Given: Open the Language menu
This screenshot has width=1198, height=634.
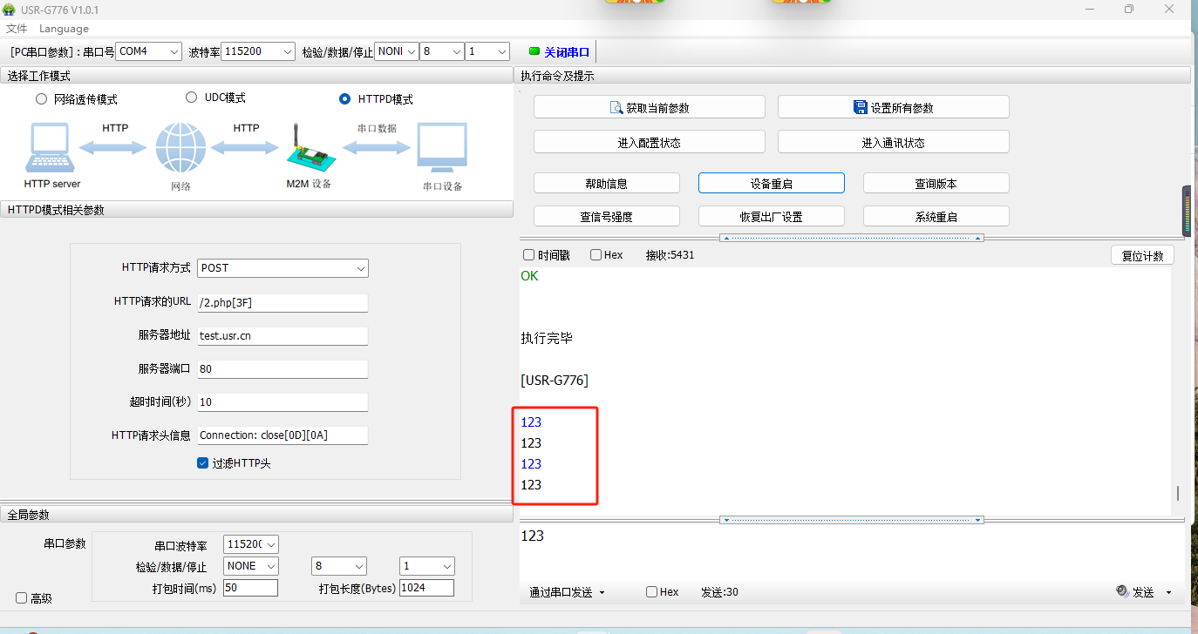Looking at the screenshot, I should click(x=64, y=29).
